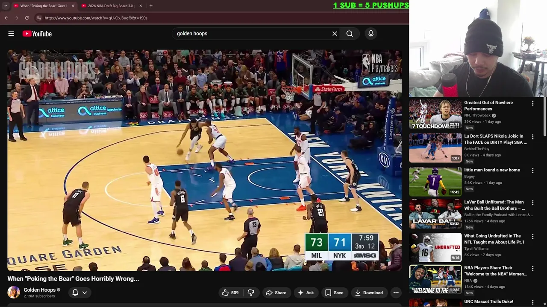The image size is (547, 307).
Task: Save the video to a playlist
Action: [334, 293]
